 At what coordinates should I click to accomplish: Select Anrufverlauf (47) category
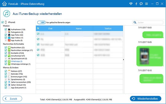(x=18, y=56)
